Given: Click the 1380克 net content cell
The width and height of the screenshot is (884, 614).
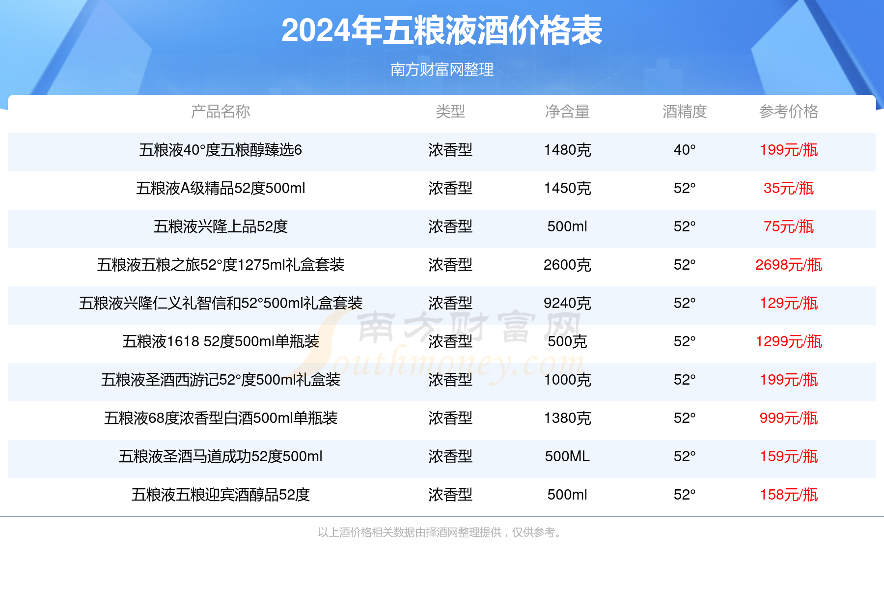Looking at the screenshot, I should point(567,418).
